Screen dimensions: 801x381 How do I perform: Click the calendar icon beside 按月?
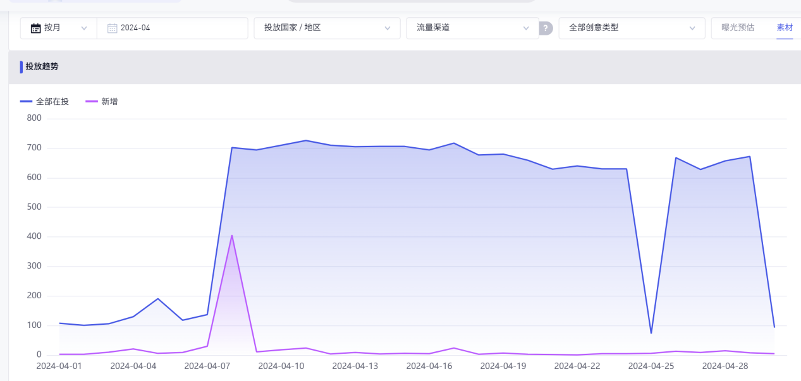pyautogui.click(x=36, y=28)
